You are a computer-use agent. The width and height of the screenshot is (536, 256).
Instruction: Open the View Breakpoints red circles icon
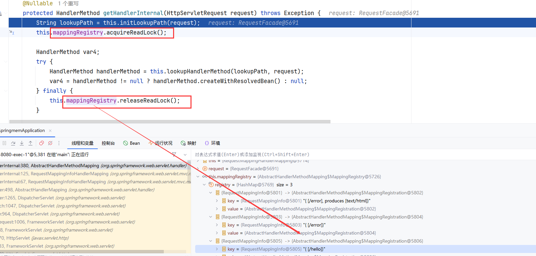coord(42,143)
